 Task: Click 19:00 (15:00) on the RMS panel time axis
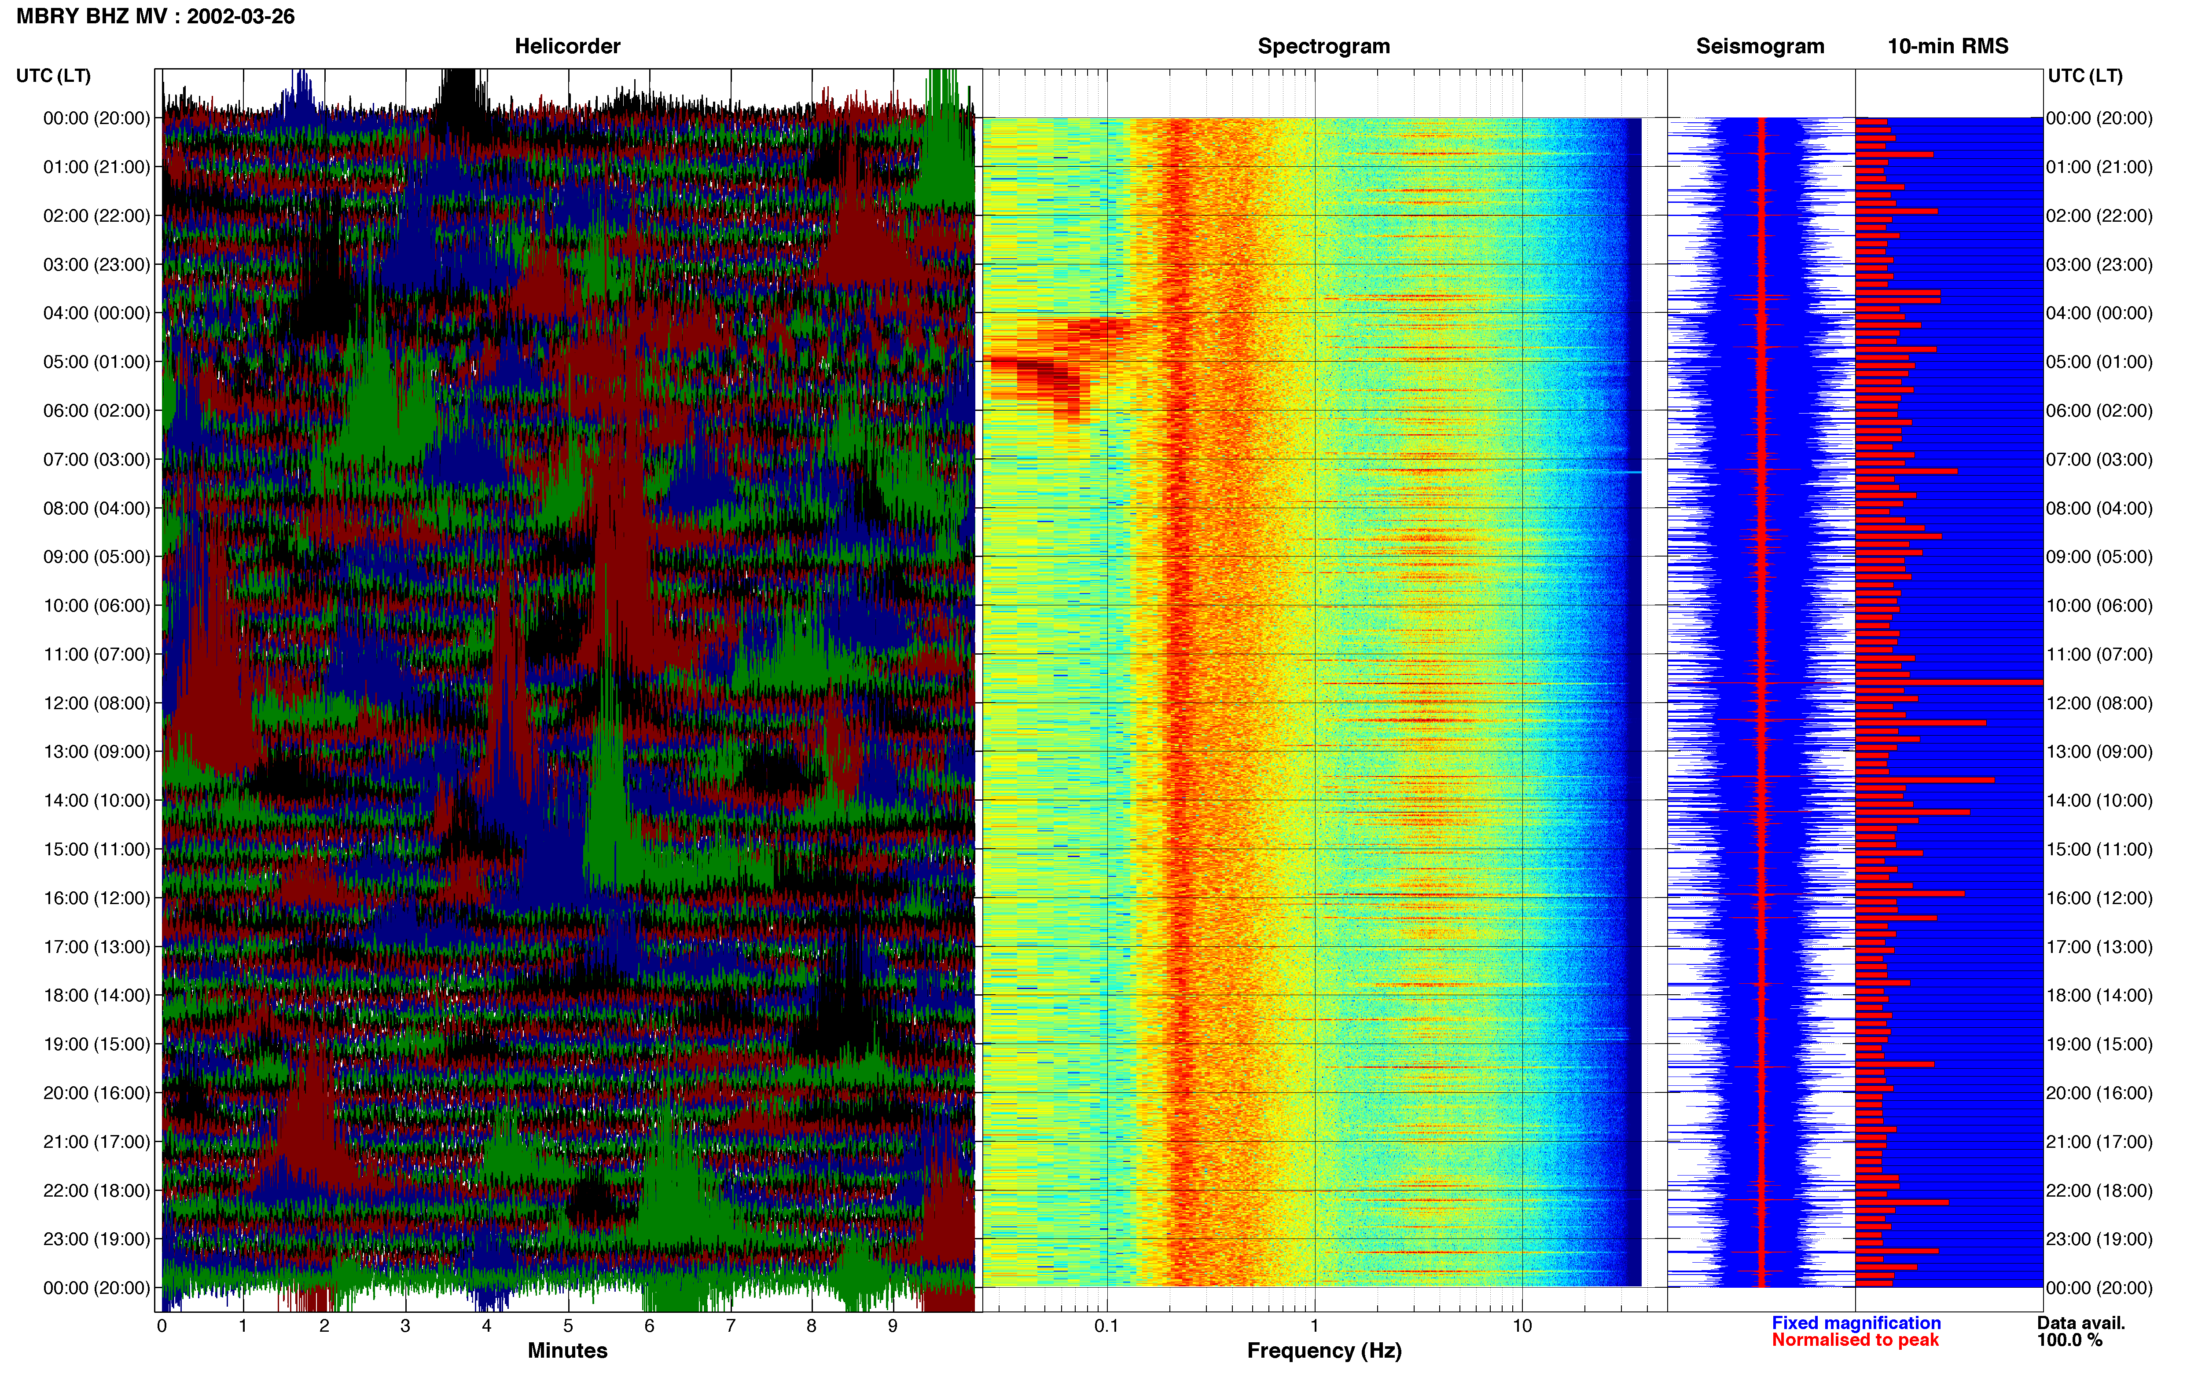pos(2099,1045)
